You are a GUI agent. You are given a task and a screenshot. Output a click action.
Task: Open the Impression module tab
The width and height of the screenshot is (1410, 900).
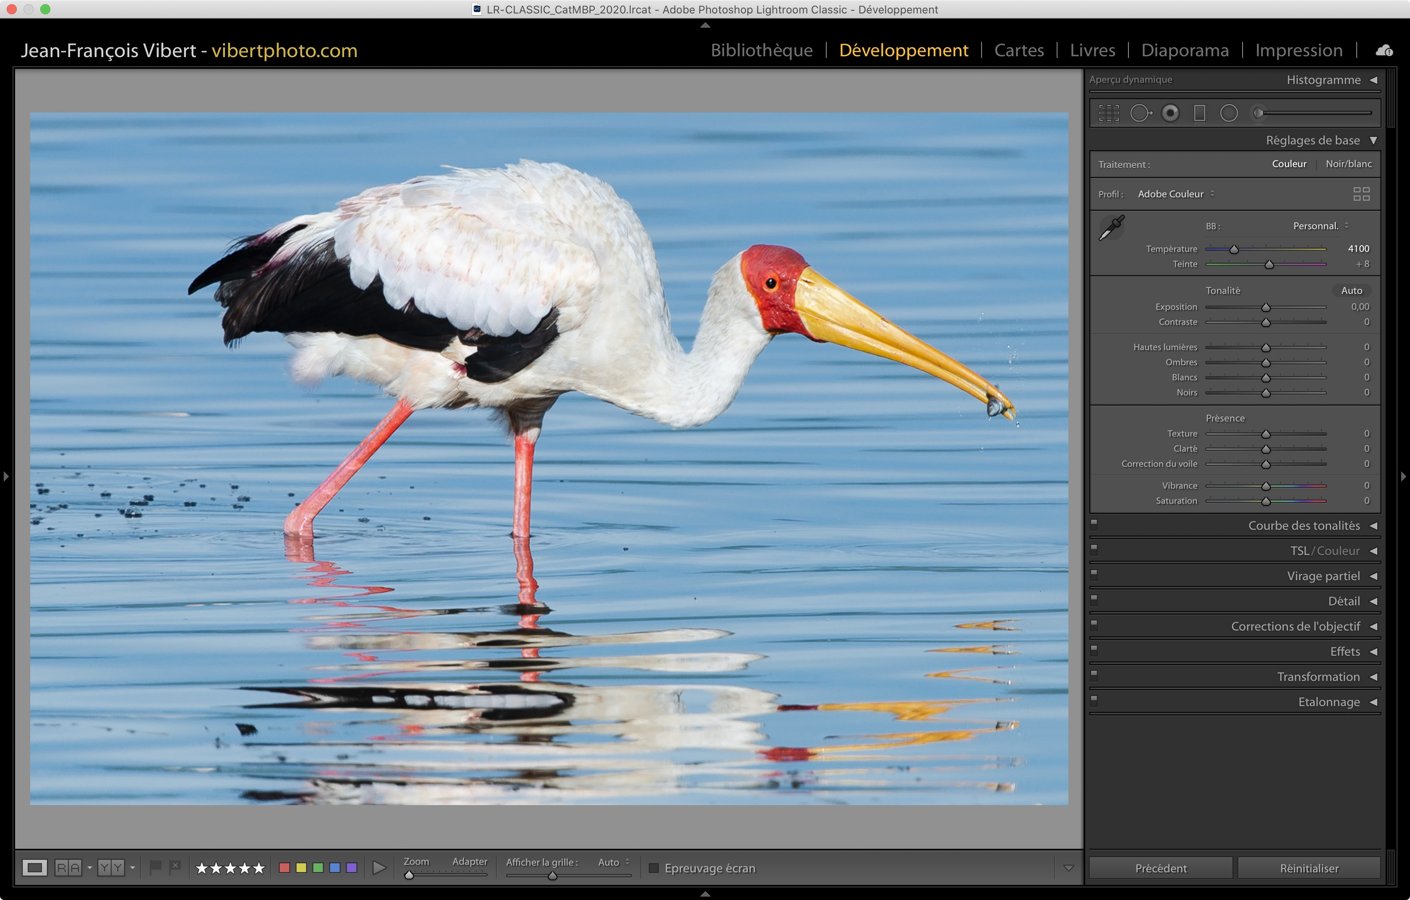1298,50
